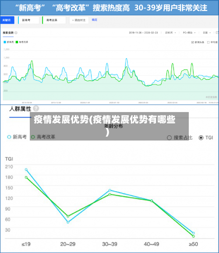Click the blue 关键词 button
This screenshot has width=219, height=253.
tap(7, 20)
